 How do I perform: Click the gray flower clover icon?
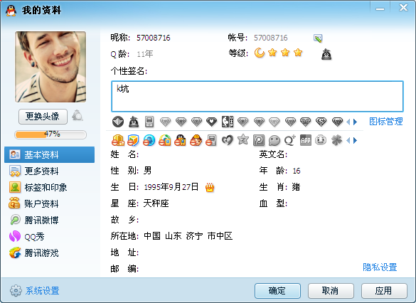[x=336, y=140]
